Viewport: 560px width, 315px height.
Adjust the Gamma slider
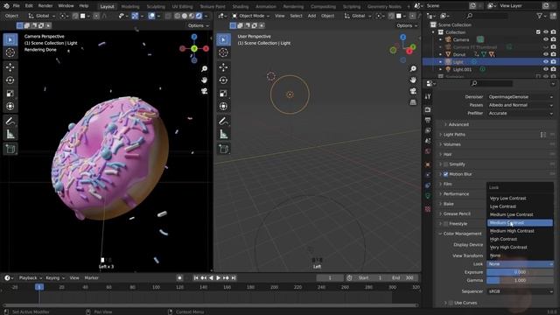pyautogui.click(x=521, y=280)
